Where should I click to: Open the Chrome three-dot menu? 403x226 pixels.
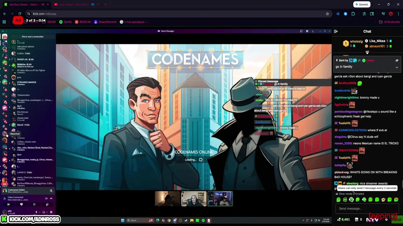click(x=398, y=14)
